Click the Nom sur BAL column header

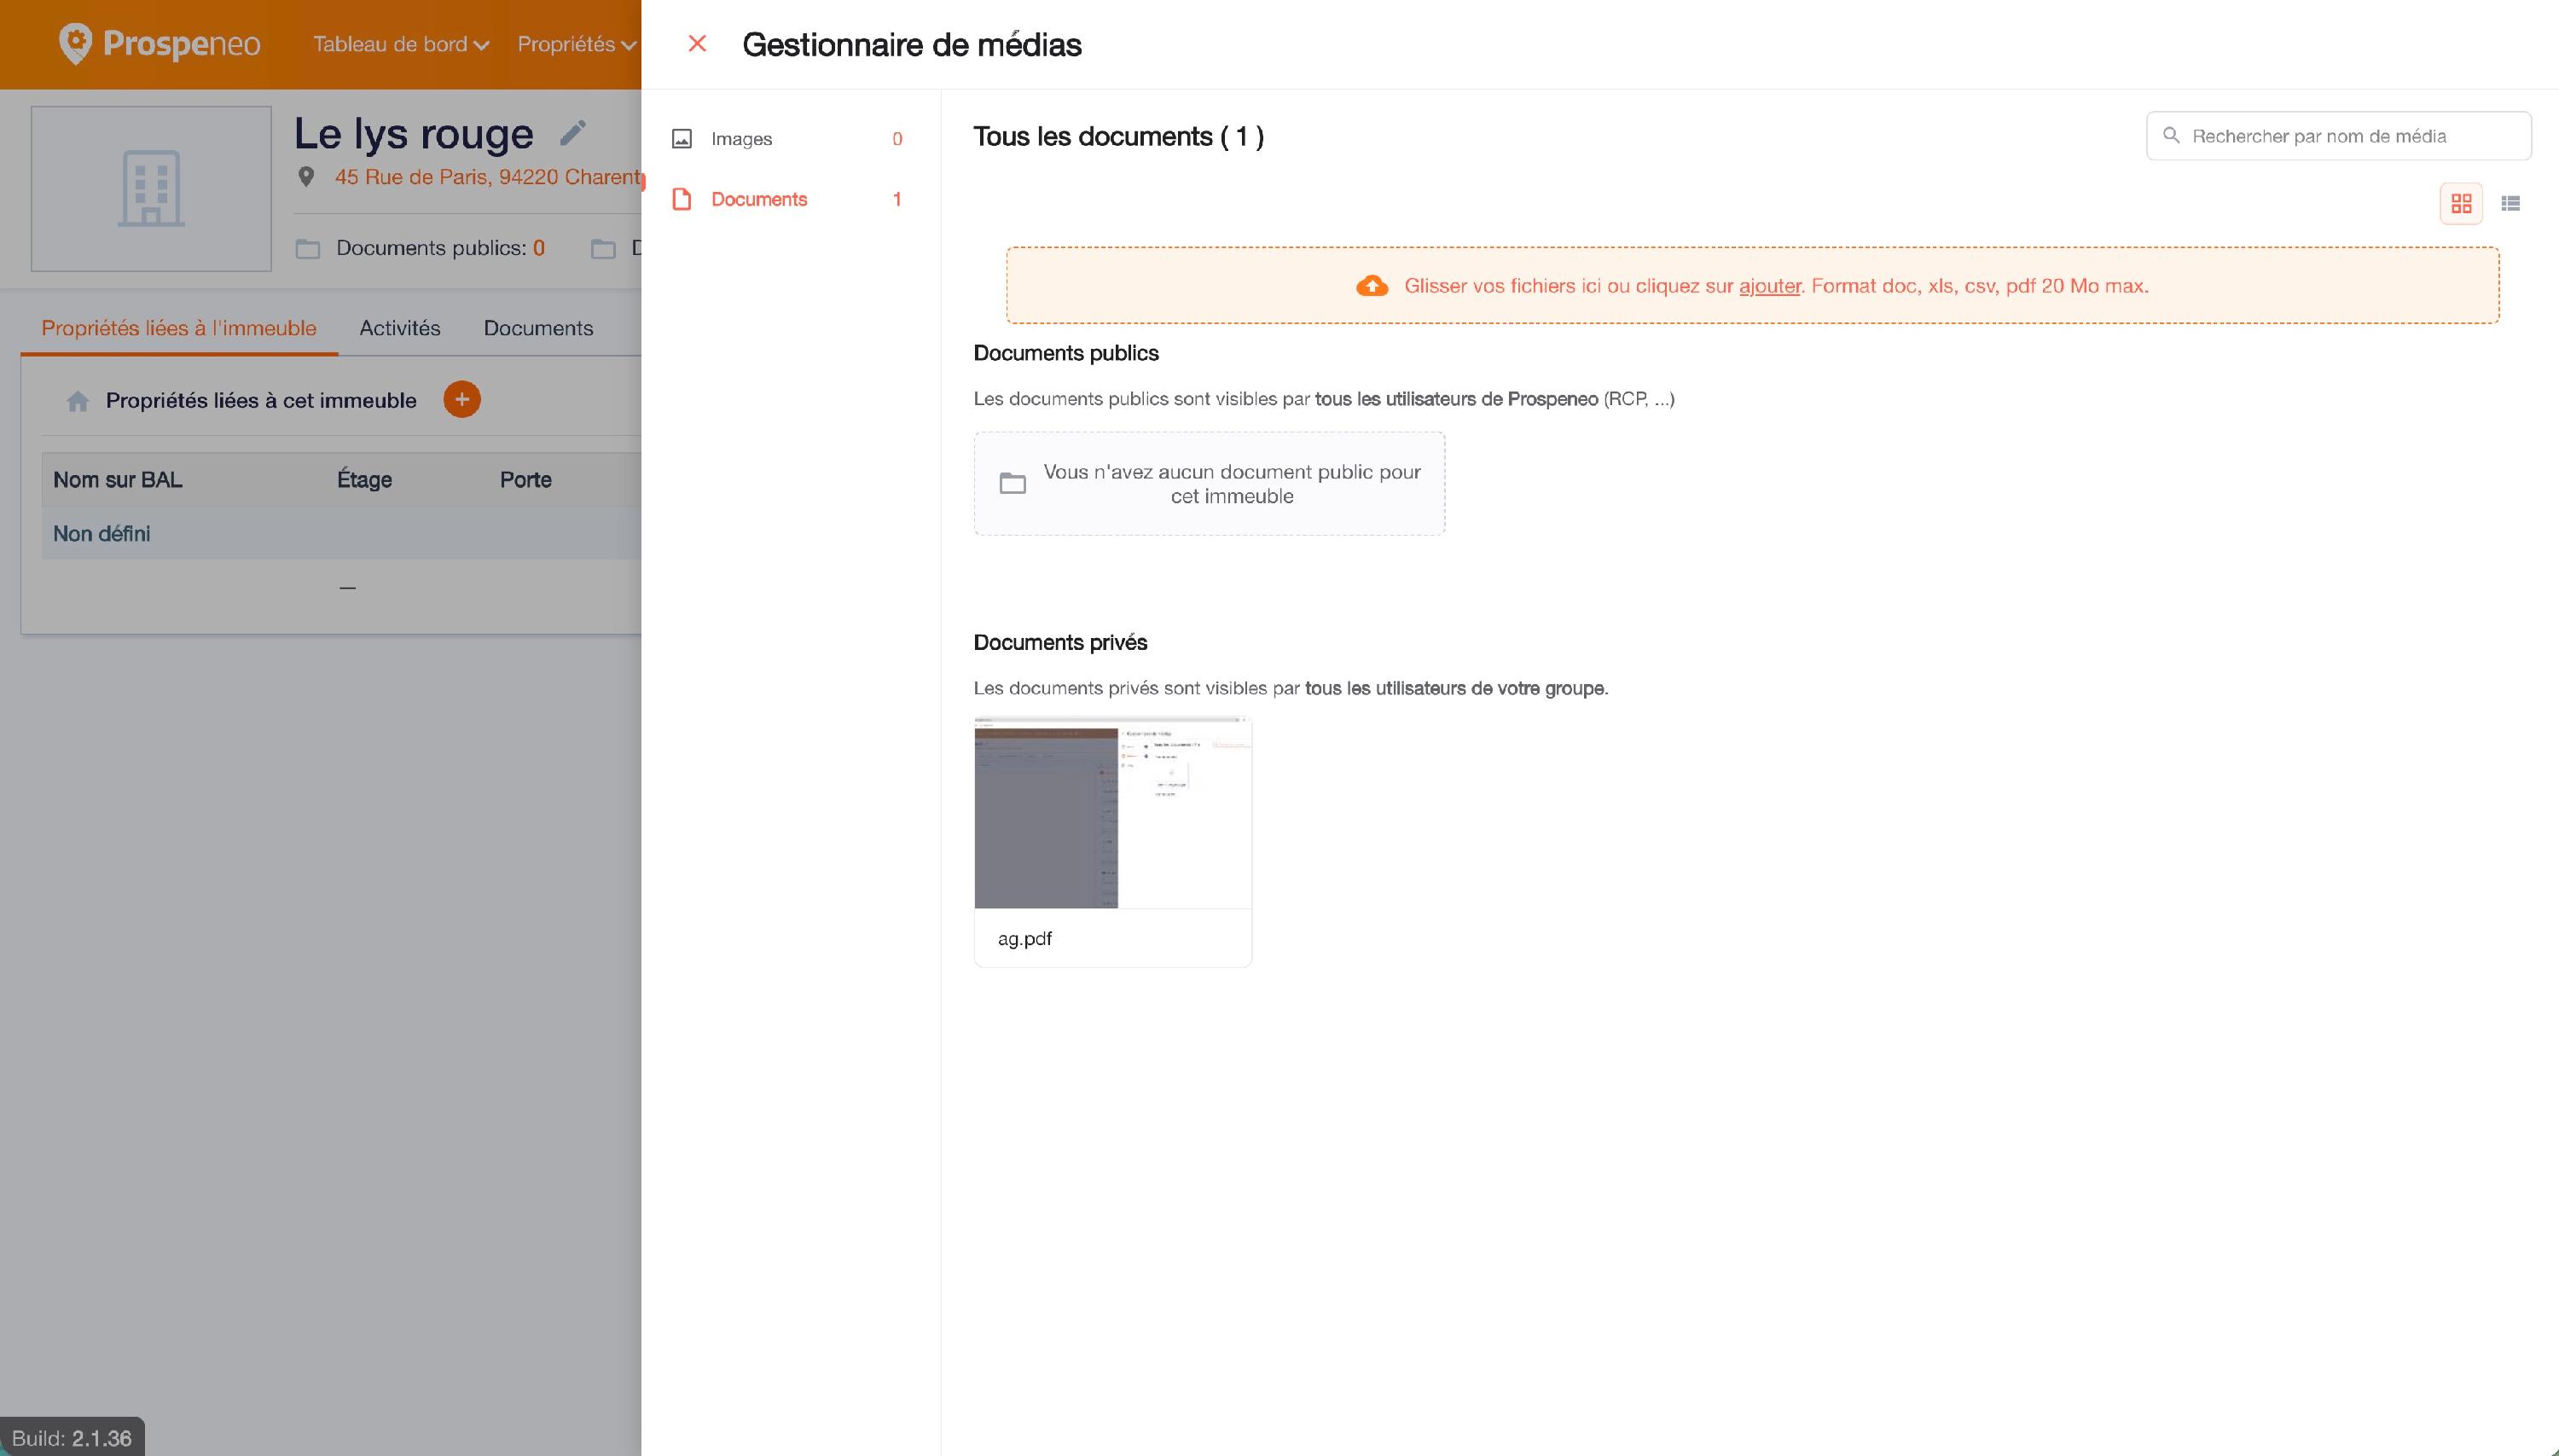click(x=118, y=480)
